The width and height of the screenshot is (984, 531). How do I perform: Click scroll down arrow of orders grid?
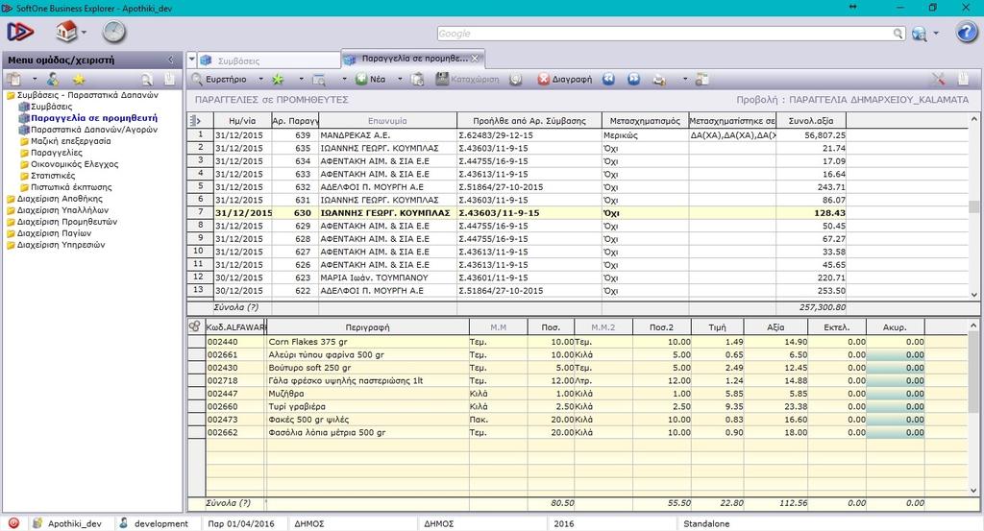(974, 294)
